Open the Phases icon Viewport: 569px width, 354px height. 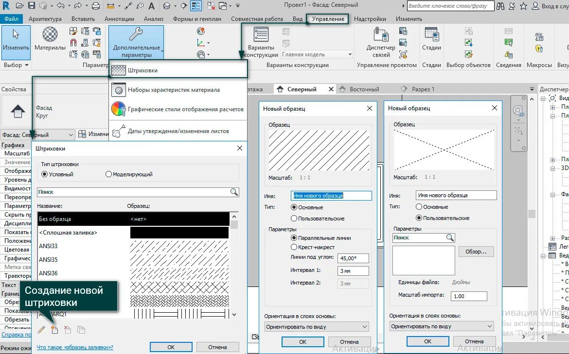coord(431,34)
